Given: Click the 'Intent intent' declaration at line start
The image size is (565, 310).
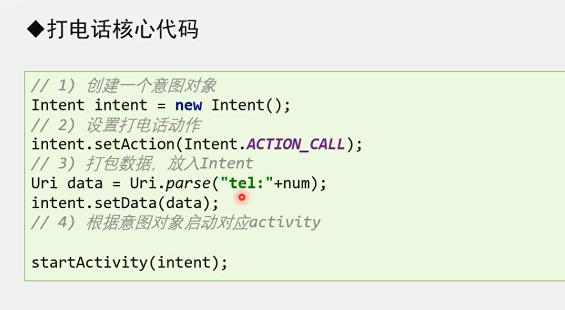Looking at the screenshot, I should point(89,105).
